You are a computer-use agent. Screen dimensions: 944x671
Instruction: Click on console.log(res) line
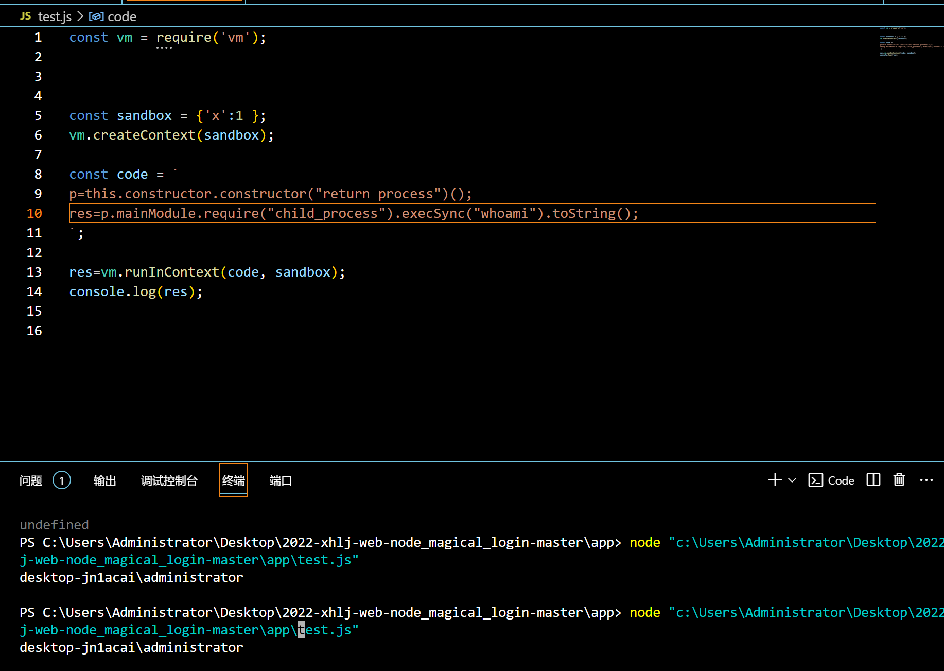click(136, 291)
